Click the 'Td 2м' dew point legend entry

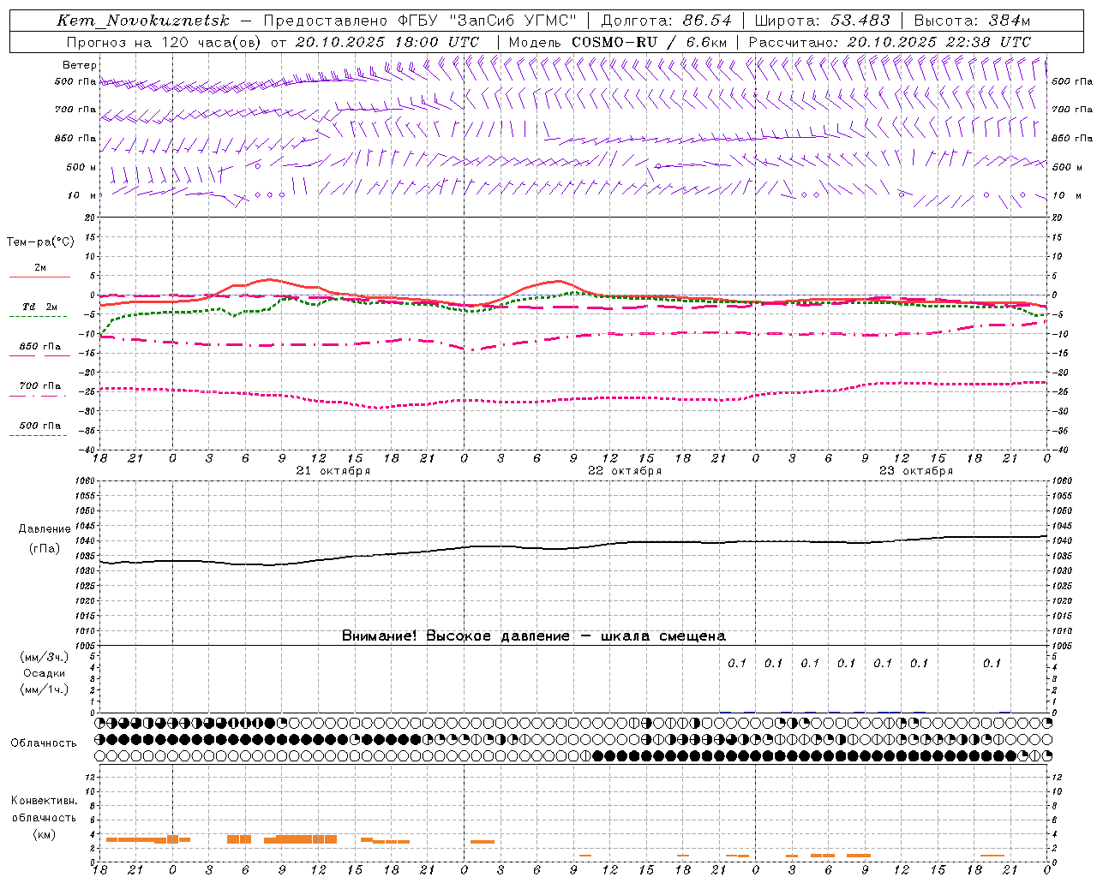pyautogui.click(x=39, y=307)
